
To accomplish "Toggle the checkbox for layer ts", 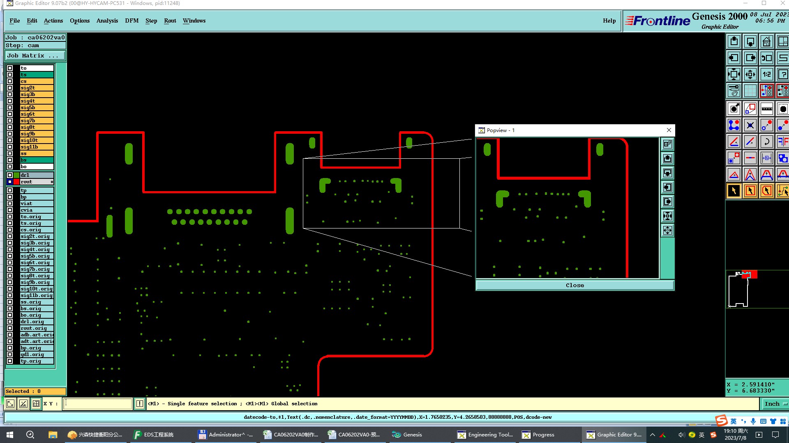I will [10, 75].
